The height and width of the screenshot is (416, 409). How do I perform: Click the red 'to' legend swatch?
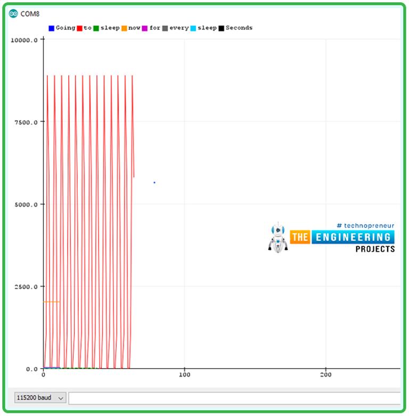[80, 28]
